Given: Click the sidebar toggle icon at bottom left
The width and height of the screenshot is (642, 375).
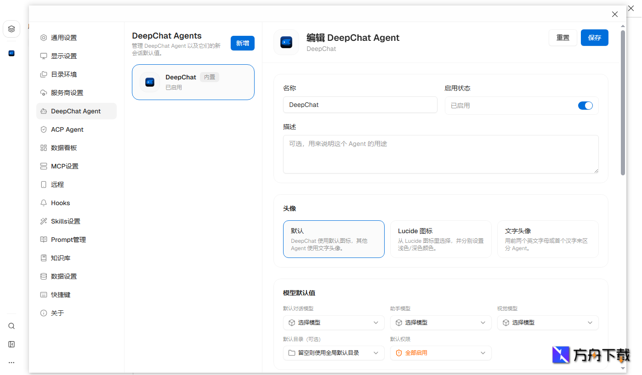Looking at the screenshot, I should [11, 344].
